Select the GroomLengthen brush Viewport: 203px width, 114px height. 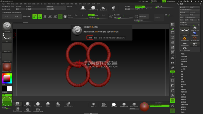pos(68,104)
